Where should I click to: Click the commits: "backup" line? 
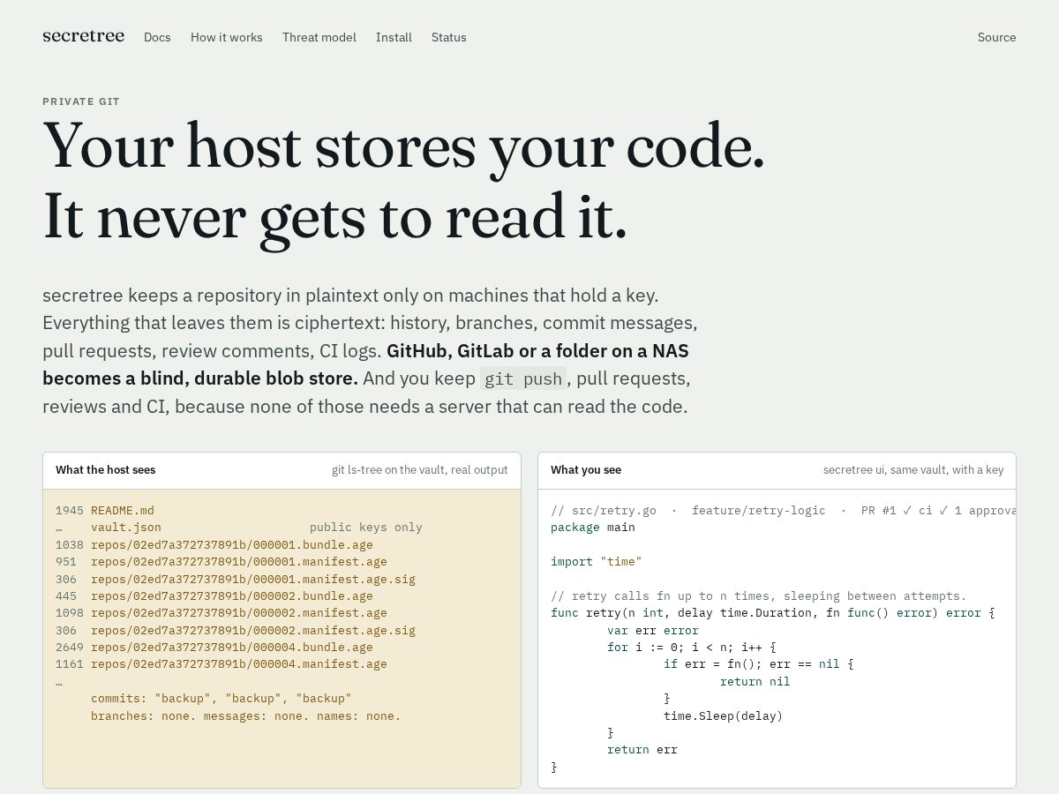tap(222, 699)
